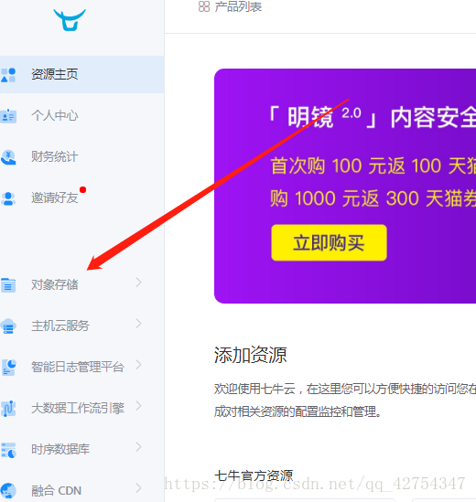Click the 立即购买 yellow button
Image resolution: width=476 pixels, height=502 pixels.
(x=329, y=242)
